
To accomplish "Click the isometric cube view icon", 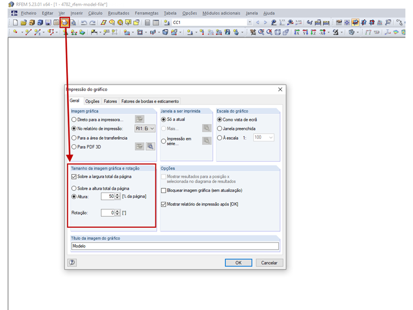I will pyautogui.click(x=278, y=32).
